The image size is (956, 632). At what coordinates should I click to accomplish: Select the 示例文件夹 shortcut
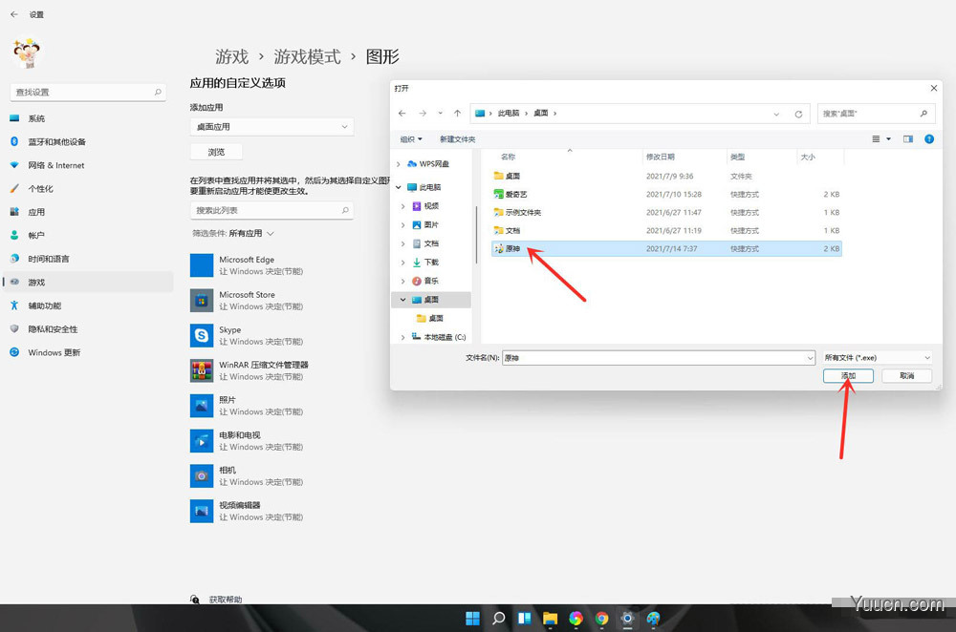tap(666, 213)
